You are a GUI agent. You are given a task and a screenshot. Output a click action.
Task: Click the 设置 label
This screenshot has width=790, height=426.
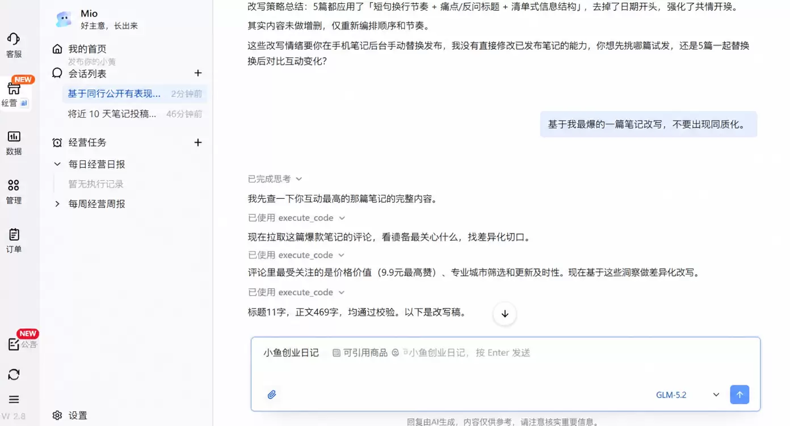tap(78, 415)
